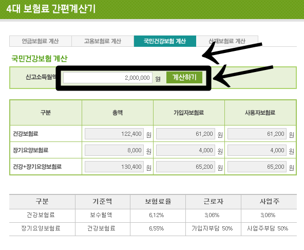Select the 건강+장기요양보험료 가입자보험료 field
Viewport: 304px width, 250px height.
pos(185,167)
